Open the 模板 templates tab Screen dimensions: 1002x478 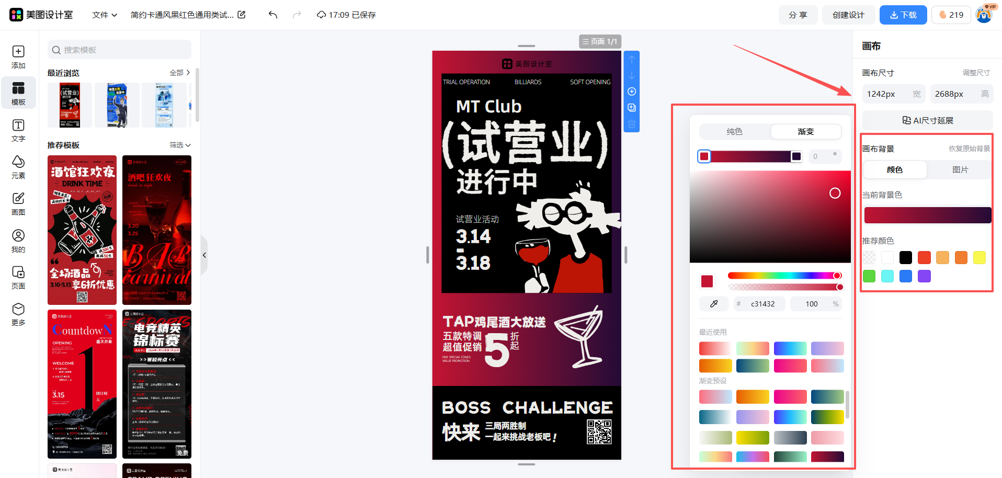pos(18,93)
